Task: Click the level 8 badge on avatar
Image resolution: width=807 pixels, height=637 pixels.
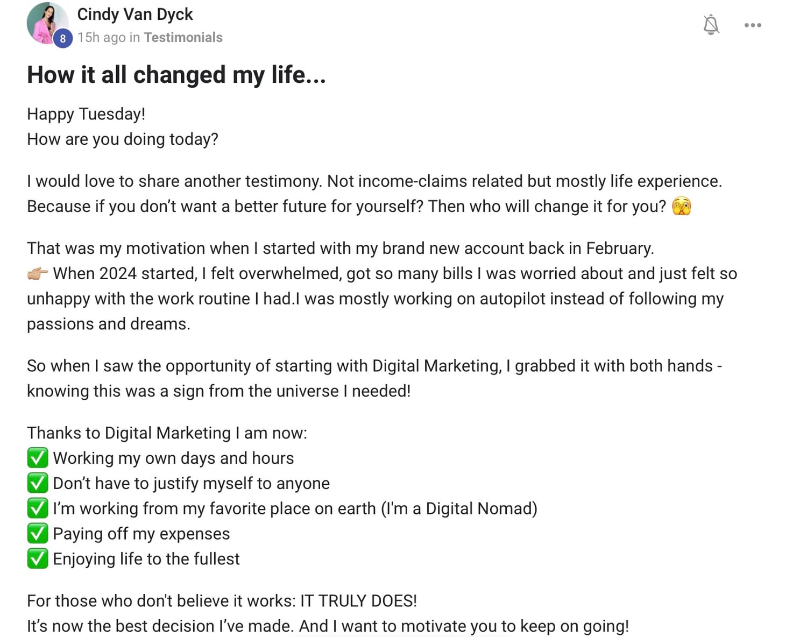Action: (x=63, y=38)
